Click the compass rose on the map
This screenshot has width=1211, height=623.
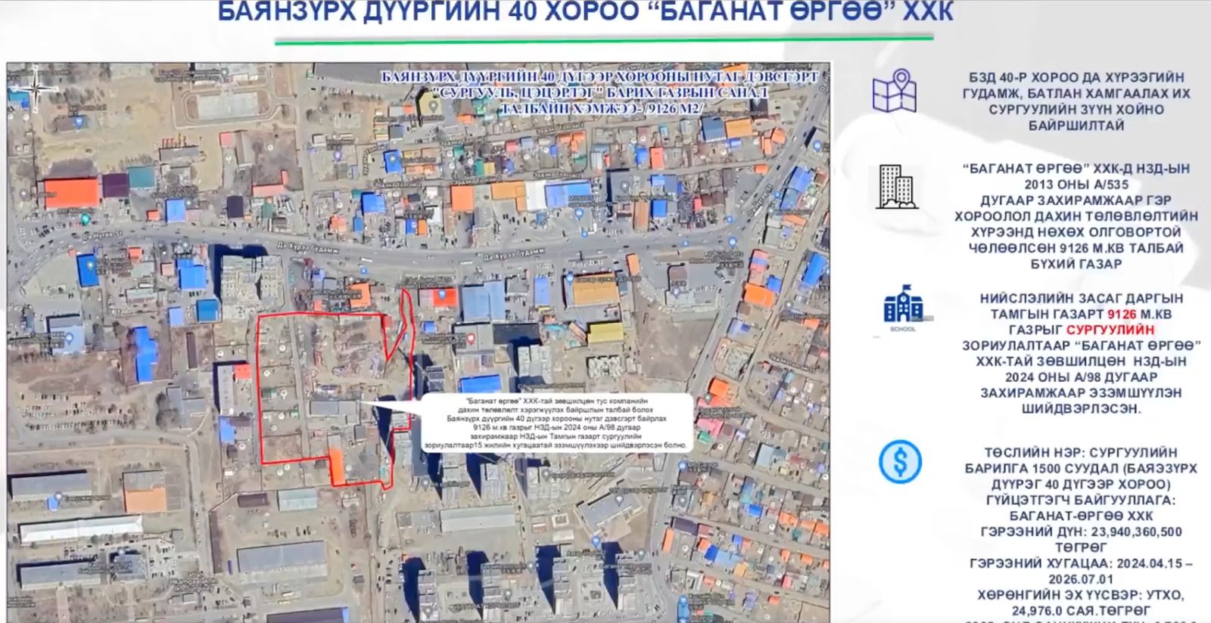(36, 91)
